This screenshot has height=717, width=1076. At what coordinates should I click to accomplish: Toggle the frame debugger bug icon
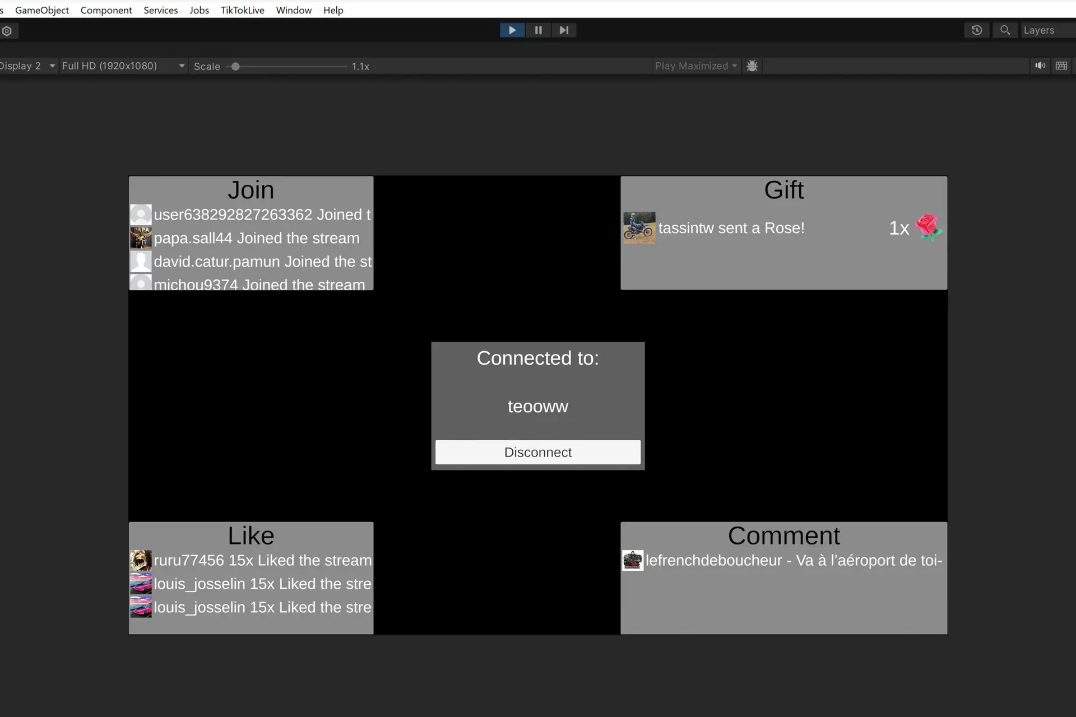point(752,66)
